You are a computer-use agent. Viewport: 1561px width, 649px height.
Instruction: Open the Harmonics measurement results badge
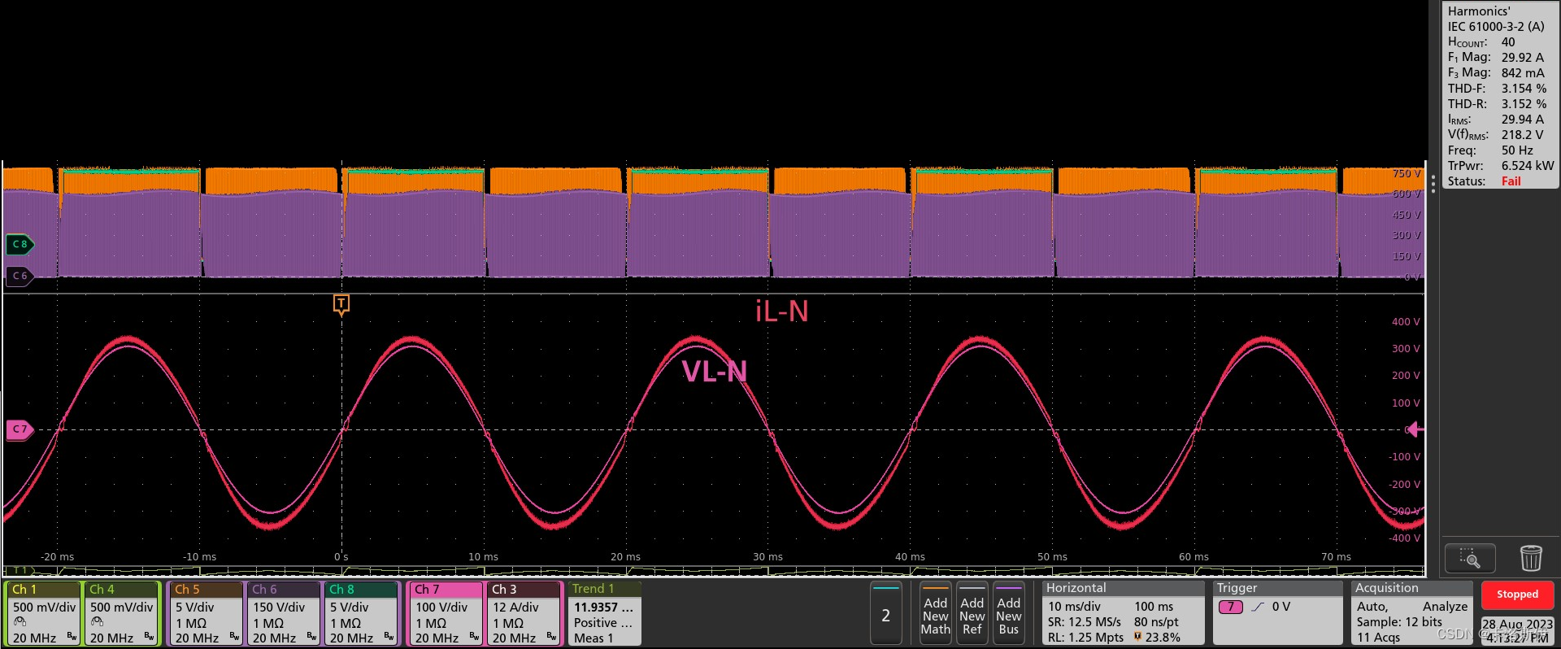[x=1500, y=96]
